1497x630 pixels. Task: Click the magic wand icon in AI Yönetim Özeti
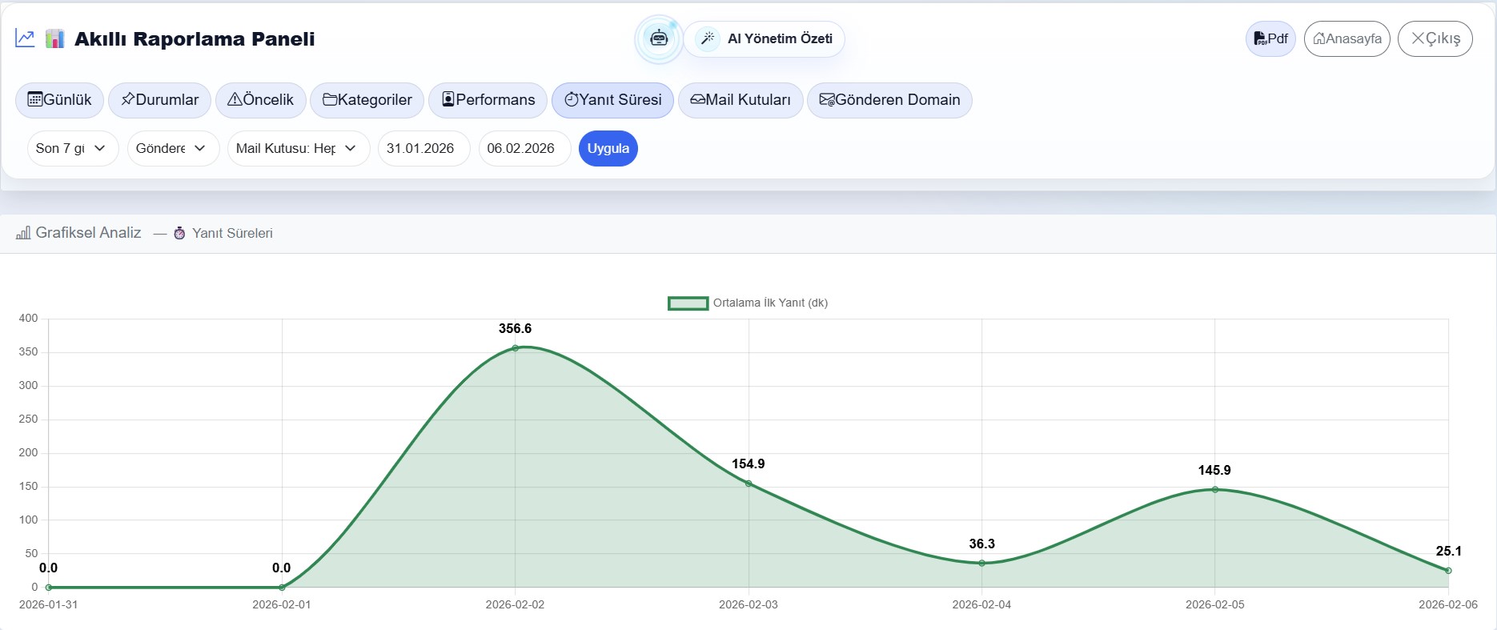[x=708, y=38]
